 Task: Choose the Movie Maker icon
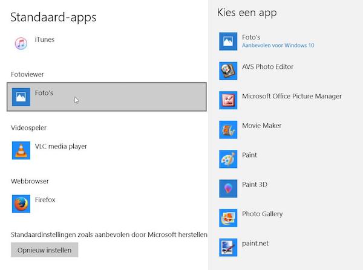[228, 130]
